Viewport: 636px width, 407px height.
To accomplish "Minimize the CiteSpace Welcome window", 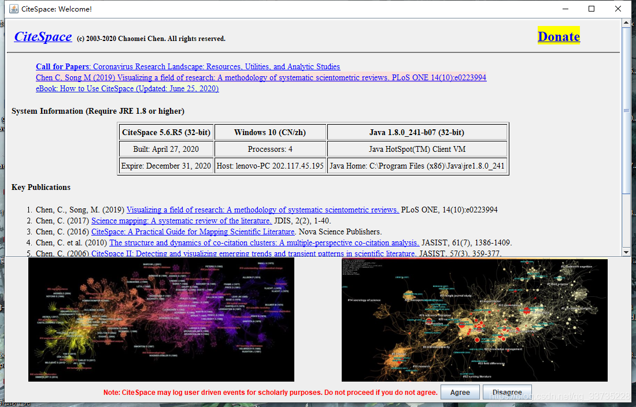I will pyautogui.click(x=565, y=9).
